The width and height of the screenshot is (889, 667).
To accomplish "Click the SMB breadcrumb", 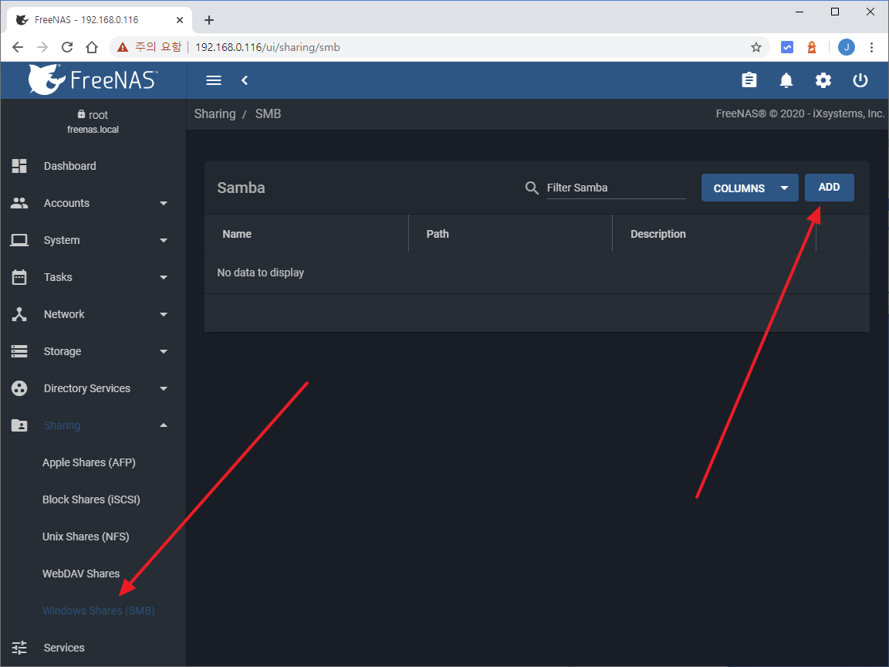I will 269,114.
